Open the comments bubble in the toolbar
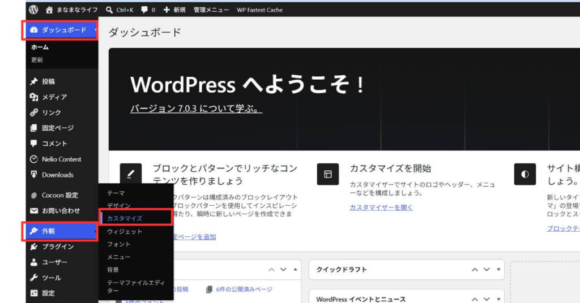580x303 pixels. tap(144, 10)
